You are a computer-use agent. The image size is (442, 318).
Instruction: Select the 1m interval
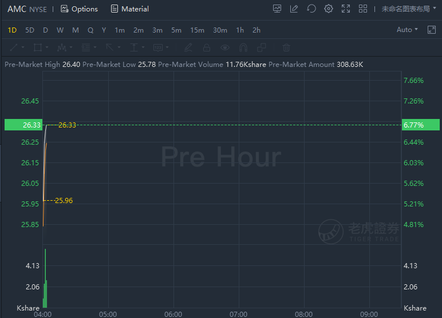[120, 30]
